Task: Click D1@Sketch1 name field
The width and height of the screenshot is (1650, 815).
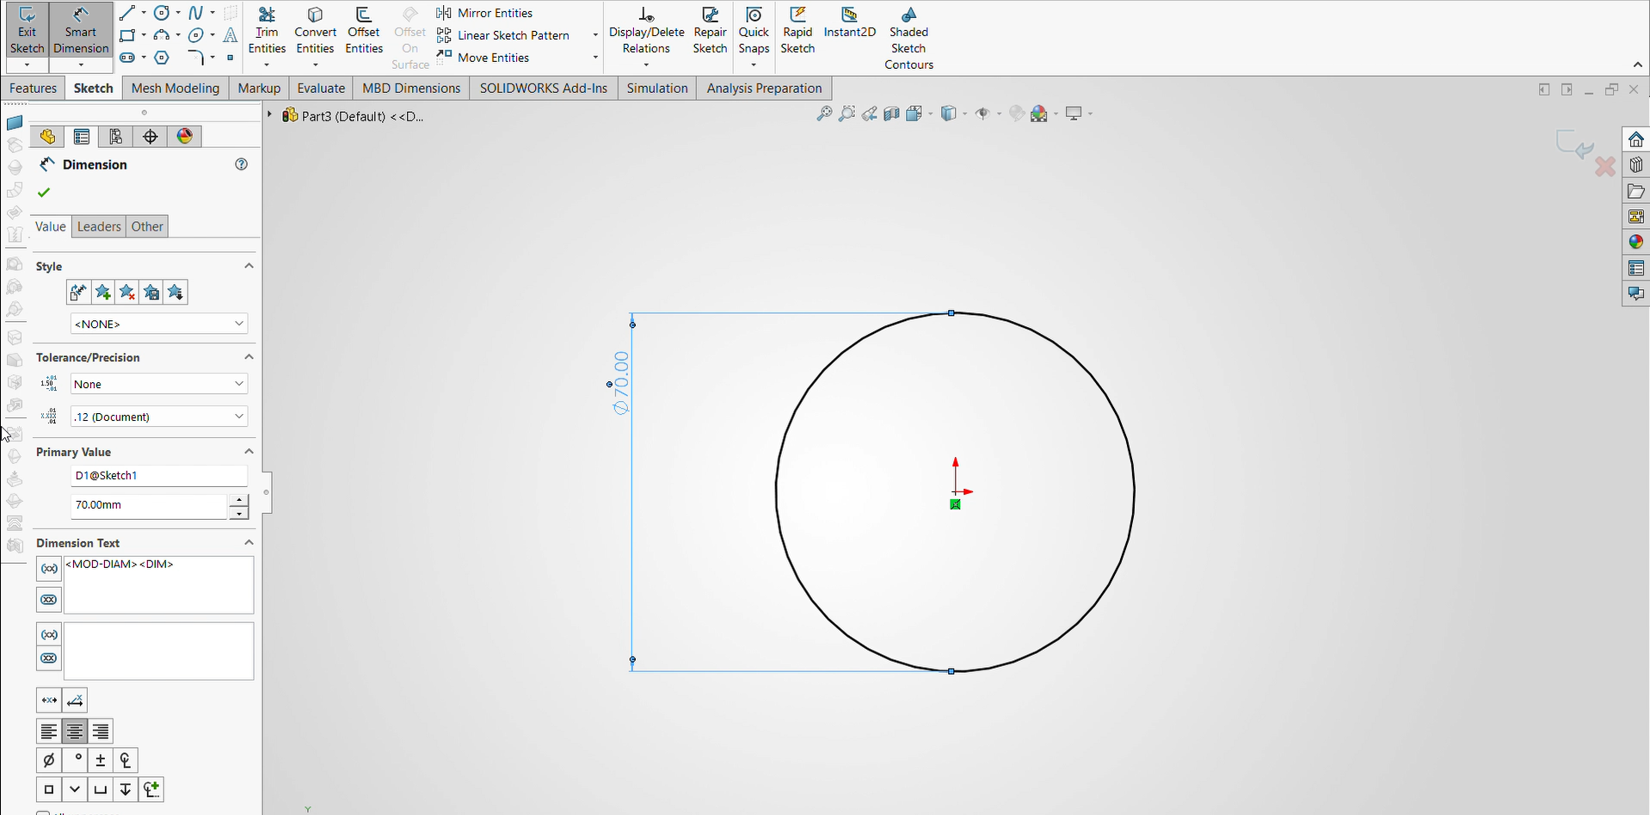Action: (x=159, y=475)
